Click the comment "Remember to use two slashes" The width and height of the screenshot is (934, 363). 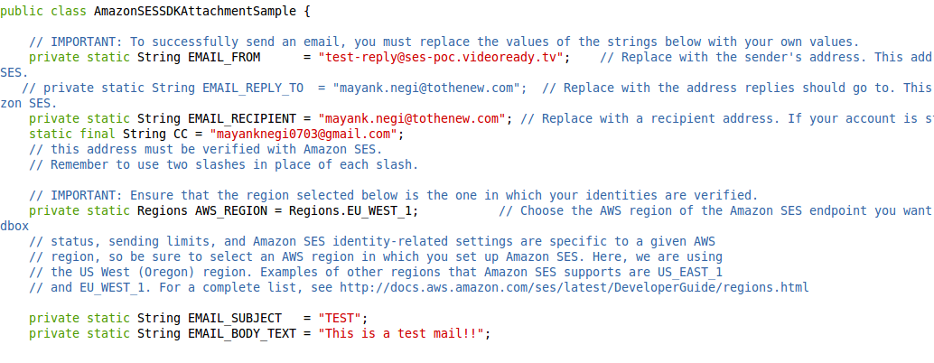click(x=223, y=165)
